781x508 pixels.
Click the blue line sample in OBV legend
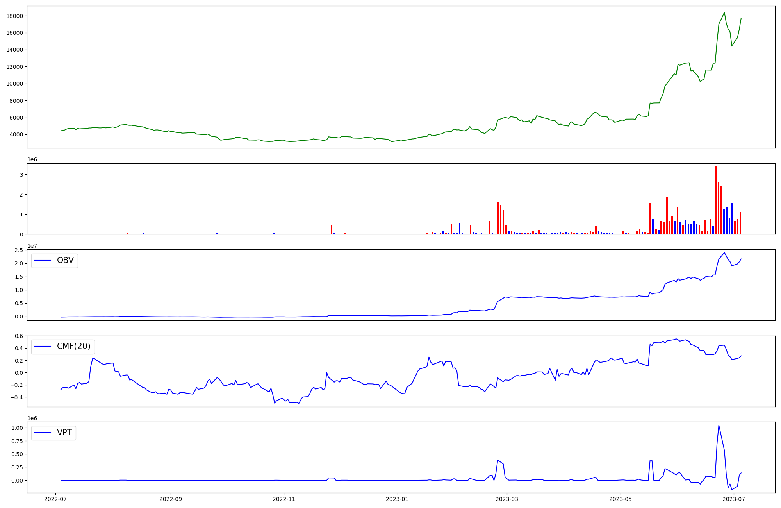[x=43, y=260]
